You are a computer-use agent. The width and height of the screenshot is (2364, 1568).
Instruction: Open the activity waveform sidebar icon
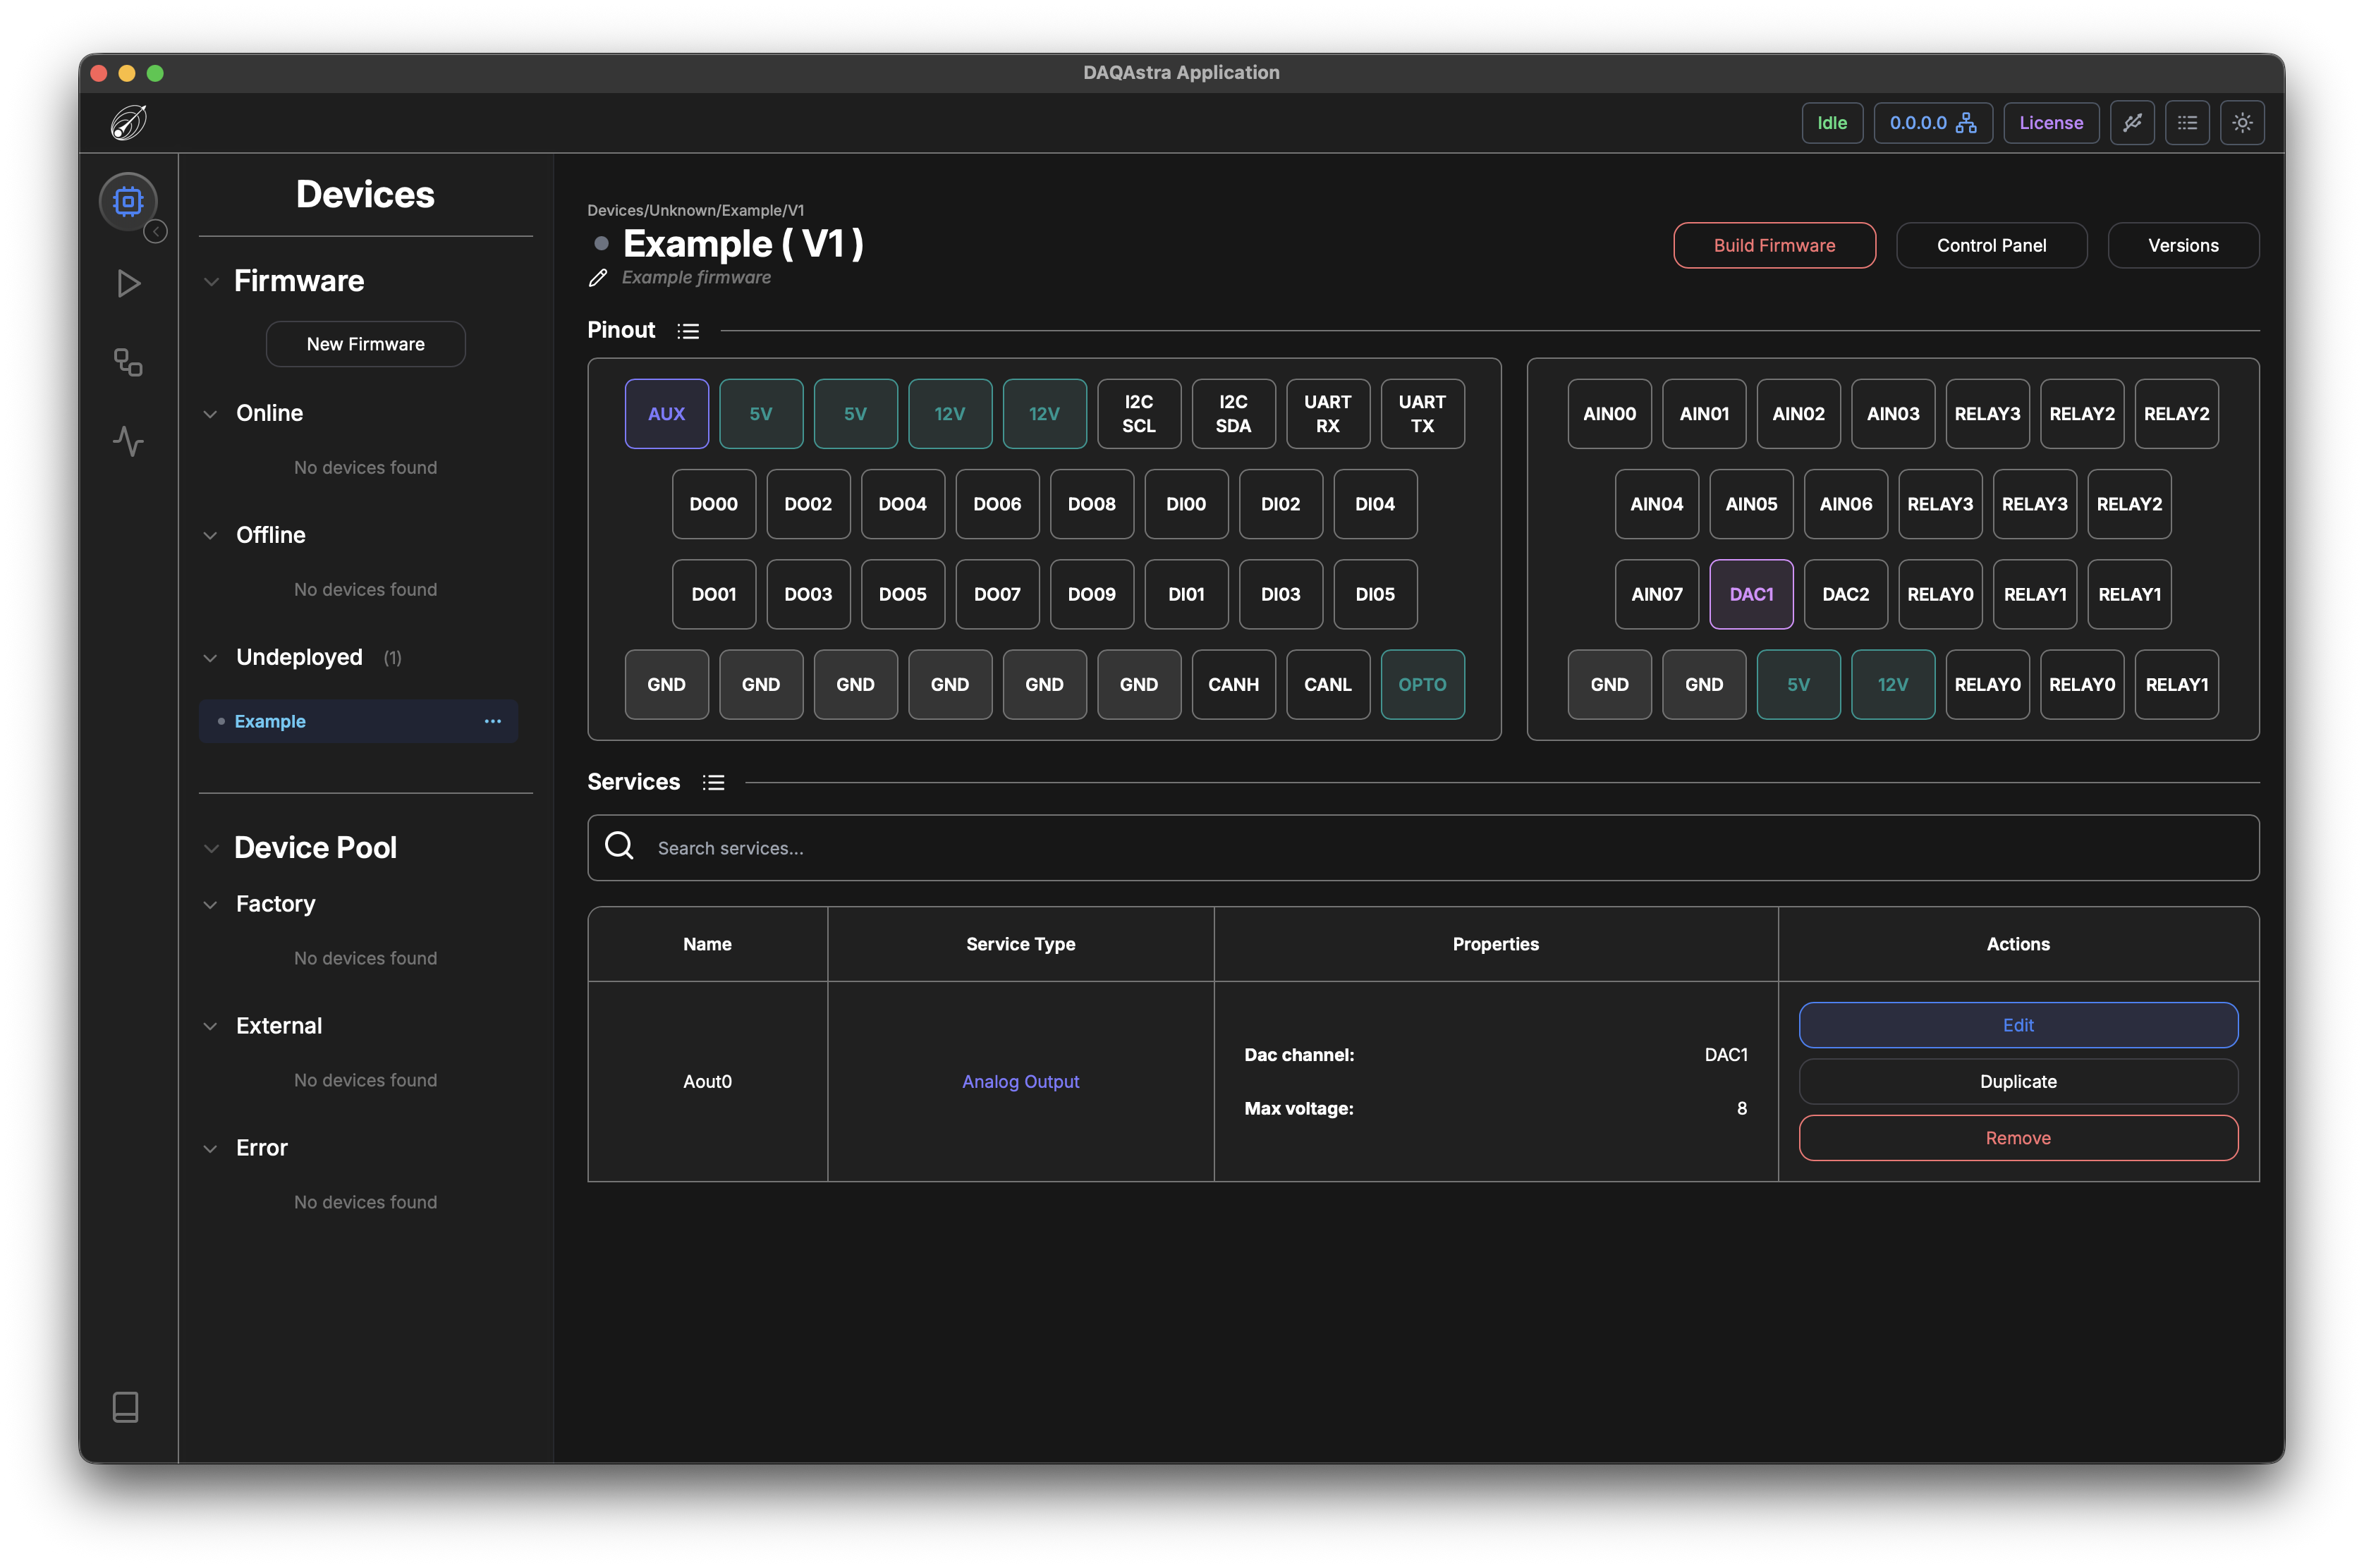pos(128,441)
